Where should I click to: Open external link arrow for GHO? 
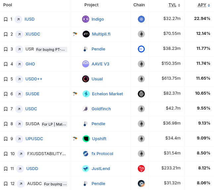pos(19,64)
